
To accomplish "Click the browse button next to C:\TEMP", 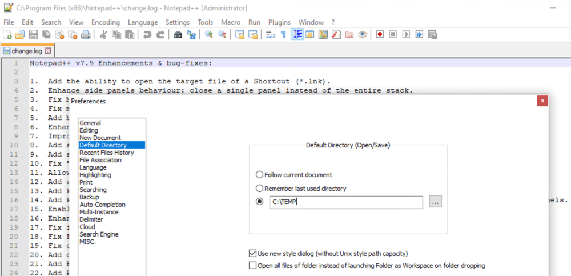I will 436,202.
